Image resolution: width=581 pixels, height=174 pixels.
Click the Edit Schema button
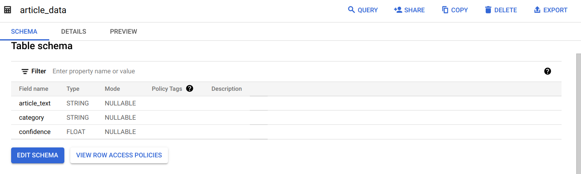38,155
